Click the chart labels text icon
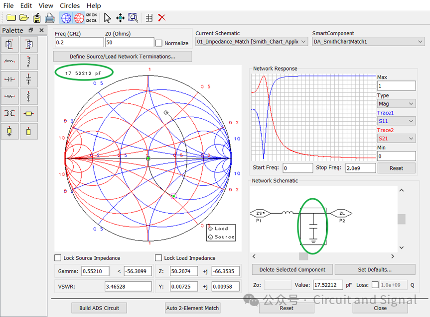Viewport: 430px width, 317px height. click(92, 18)
